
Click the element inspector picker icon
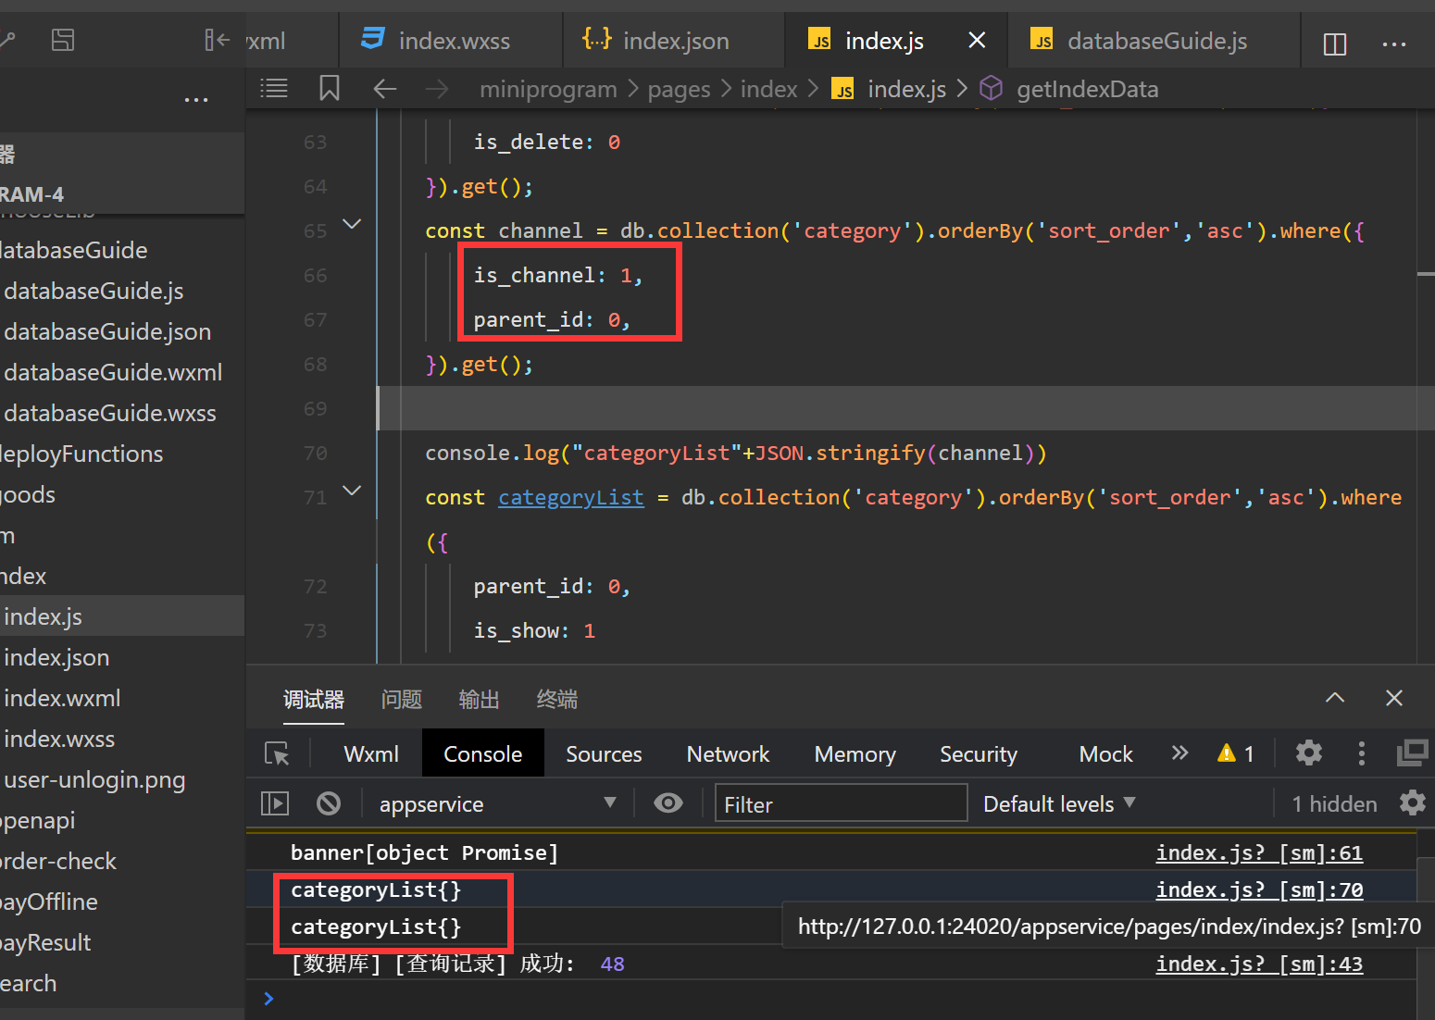point(277,754)
